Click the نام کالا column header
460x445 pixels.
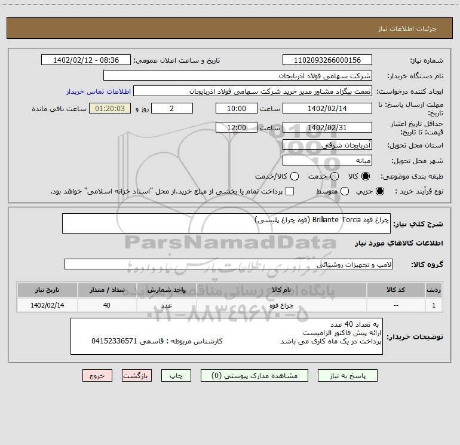(x=281, y=290)
